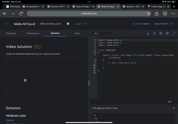
Task: Switch to PriorityQu browser tab
Action: click(13, 6)
